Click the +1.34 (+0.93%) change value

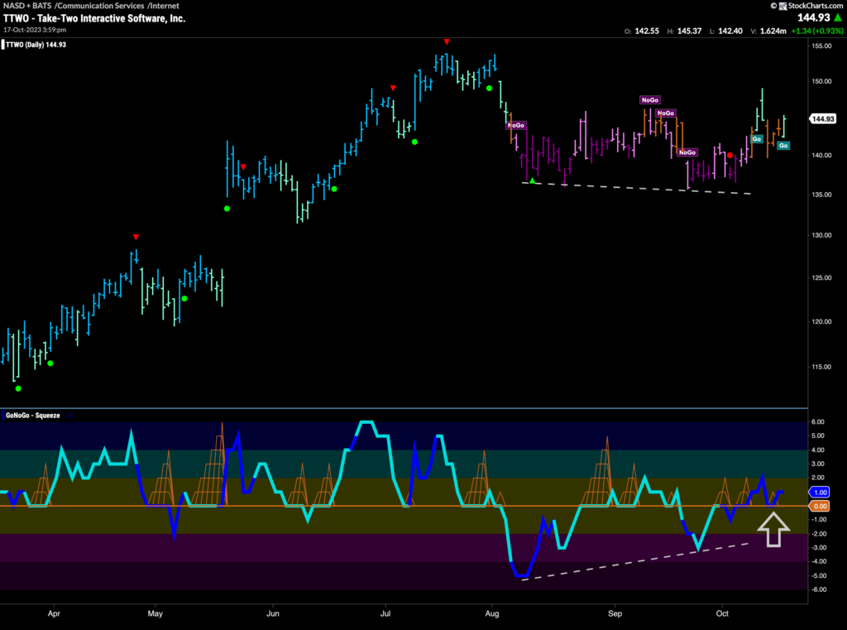(811, 31)
